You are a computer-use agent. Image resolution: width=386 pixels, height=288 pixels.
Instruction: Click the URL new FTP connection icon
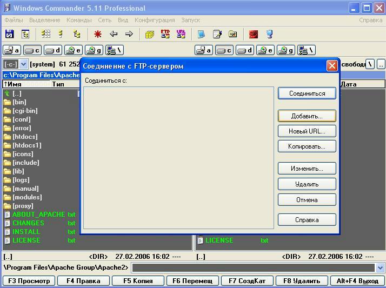(x=181, y=34)
